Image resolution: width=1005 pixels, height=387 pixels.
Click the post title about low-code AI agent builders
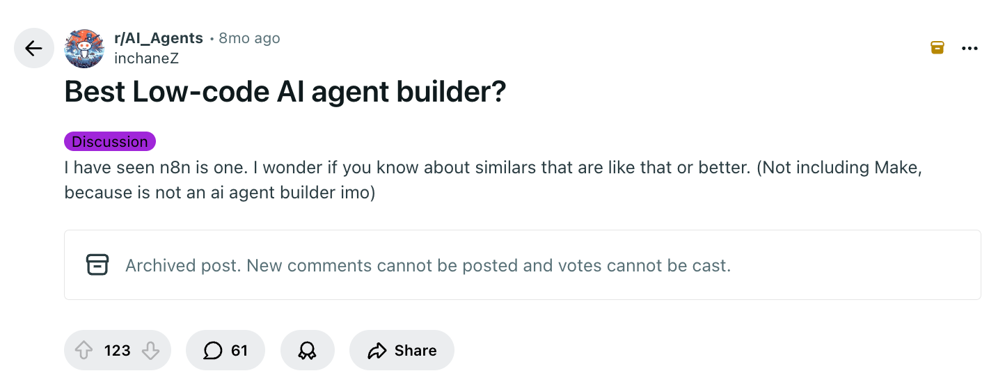click(x=285, y=92)
